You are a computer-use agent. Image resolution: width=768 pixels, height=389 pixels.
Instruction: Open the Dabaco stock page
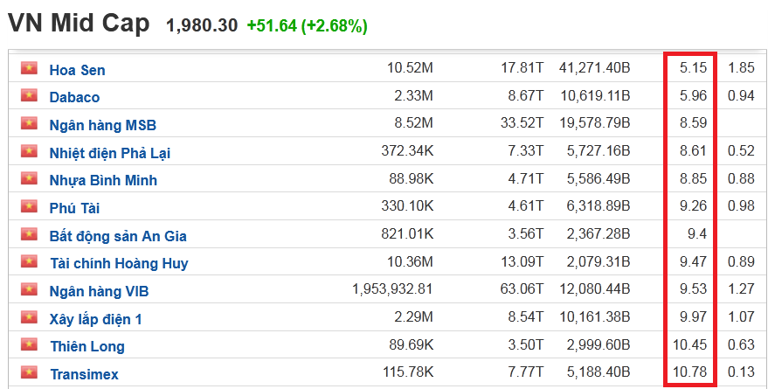click(74, 97)
